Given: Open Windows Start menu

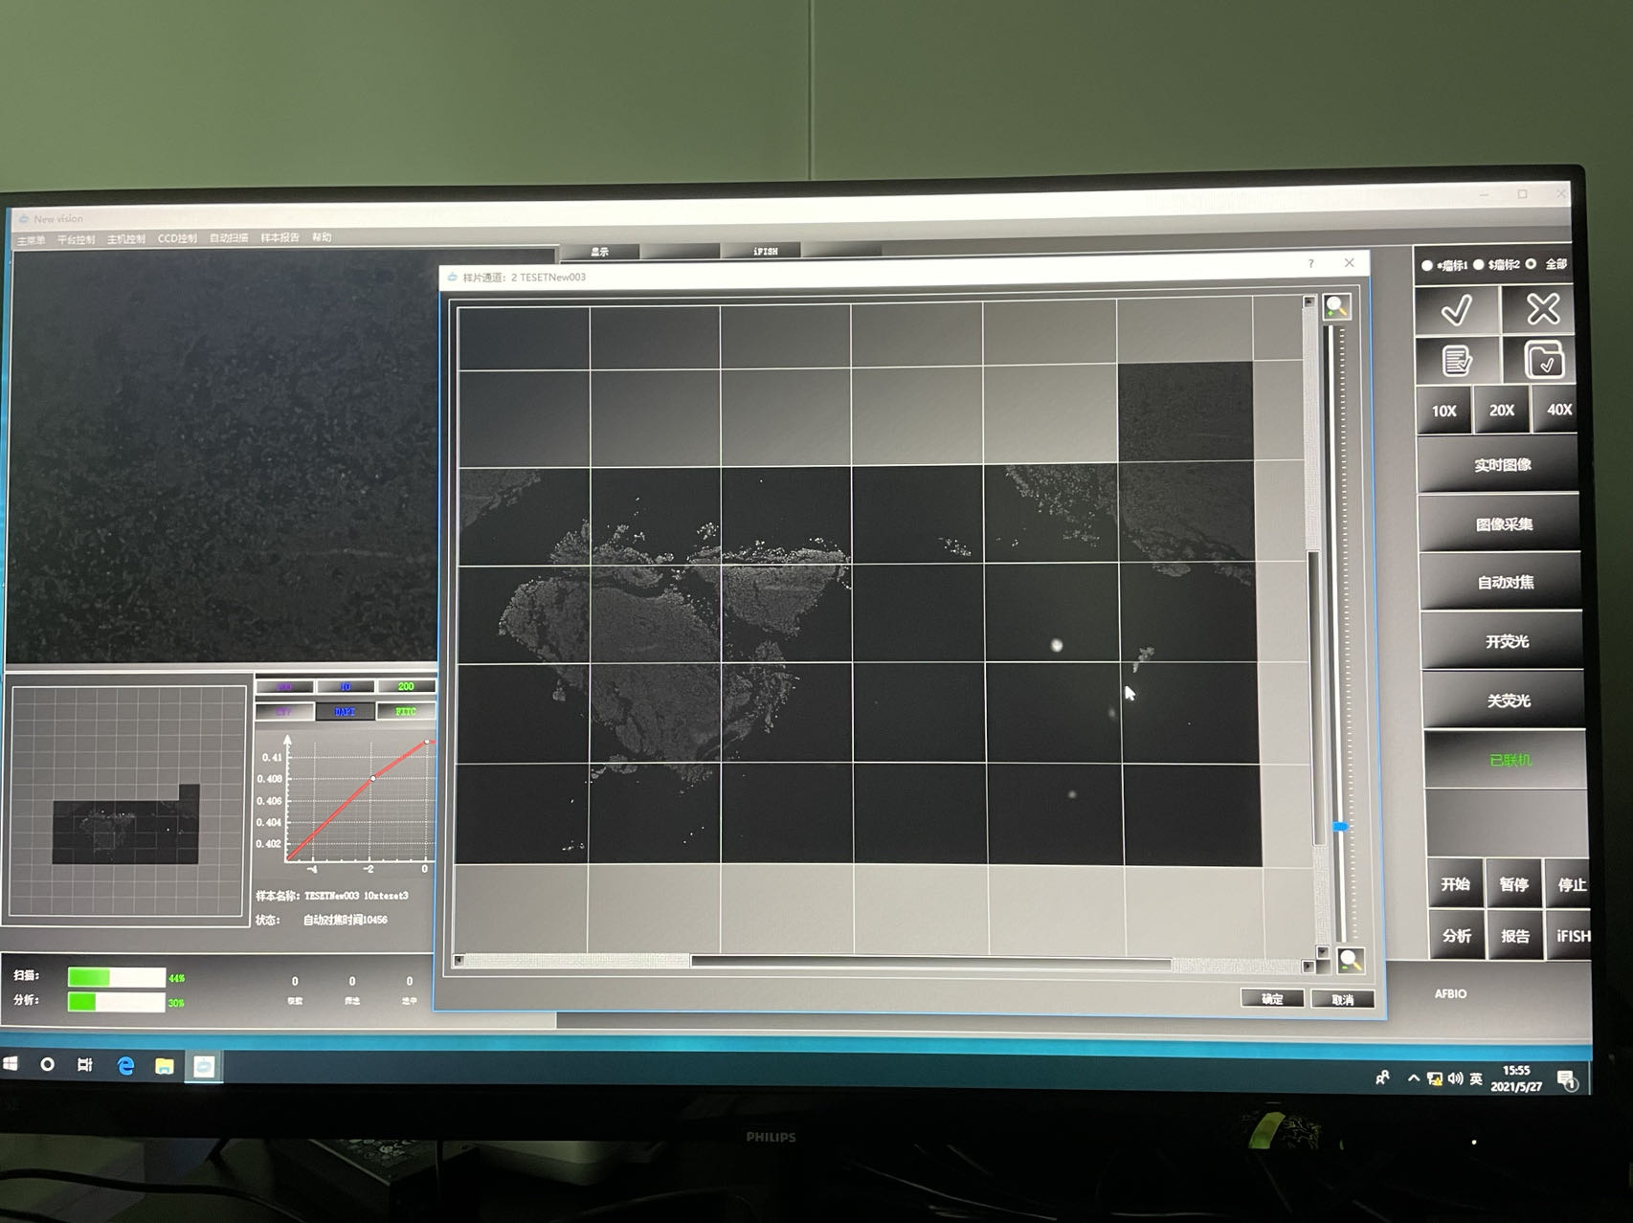Looking at the screenshot, I should tap(11, 1063).
